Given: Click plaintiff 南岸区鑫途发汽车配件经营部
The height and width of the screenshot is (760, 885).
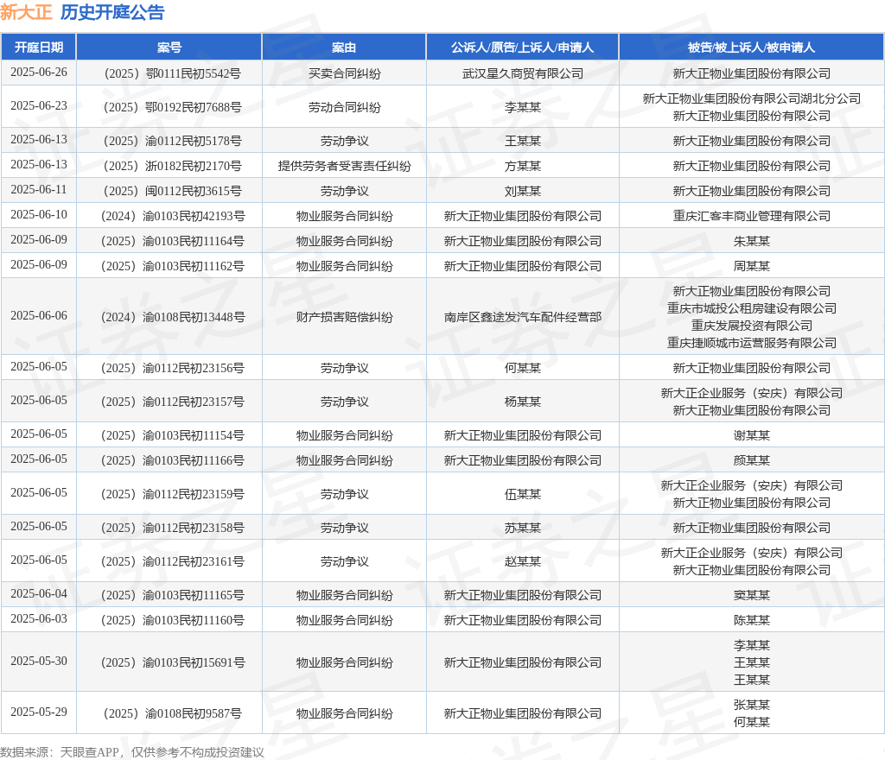Looking at the screenshot, I should point(523,317).
